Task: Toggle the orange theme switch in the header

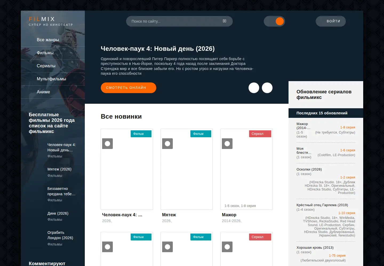Action: [x=274, y=21]
